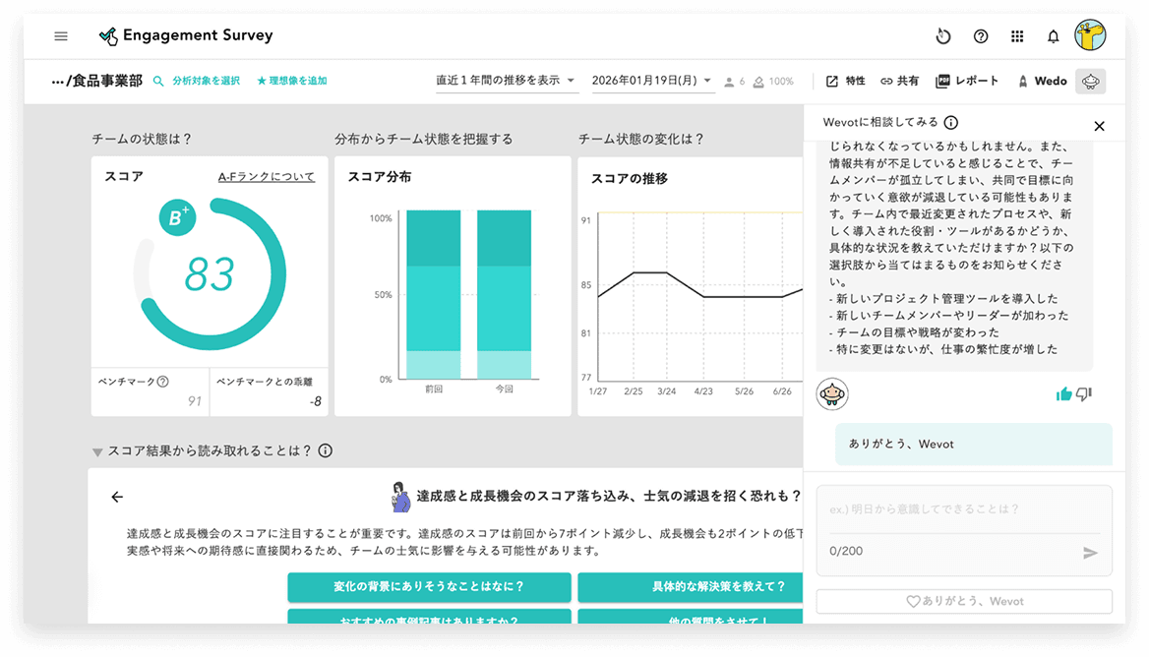Open the Wevot robot assistant icon
The height and width of the screenshot is (657, 1149).
coord(1090,81)
